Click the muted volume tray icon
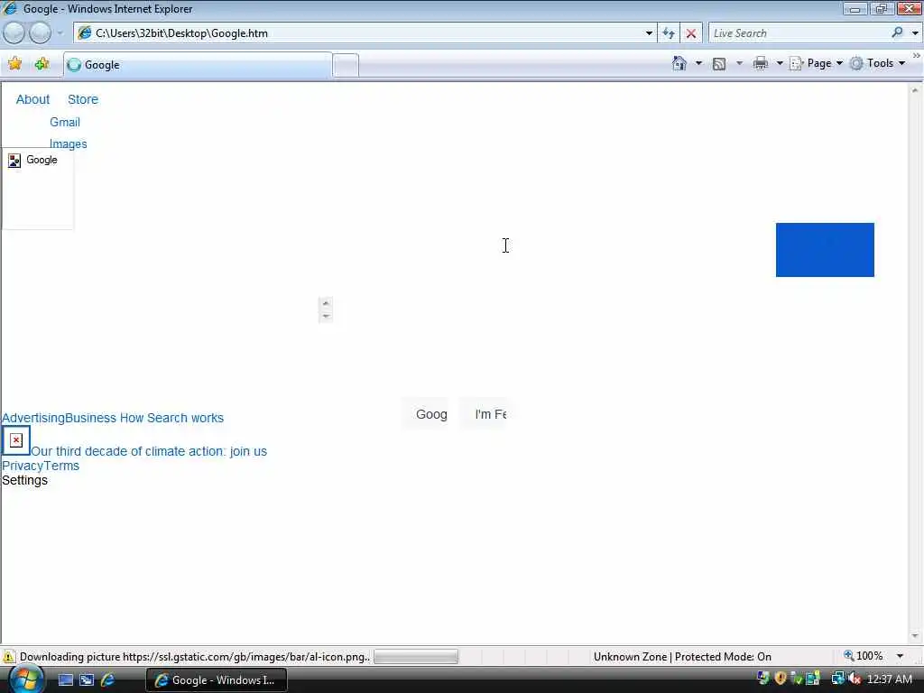The height and width of the screenshot is (693, 924). coord(854,679)
